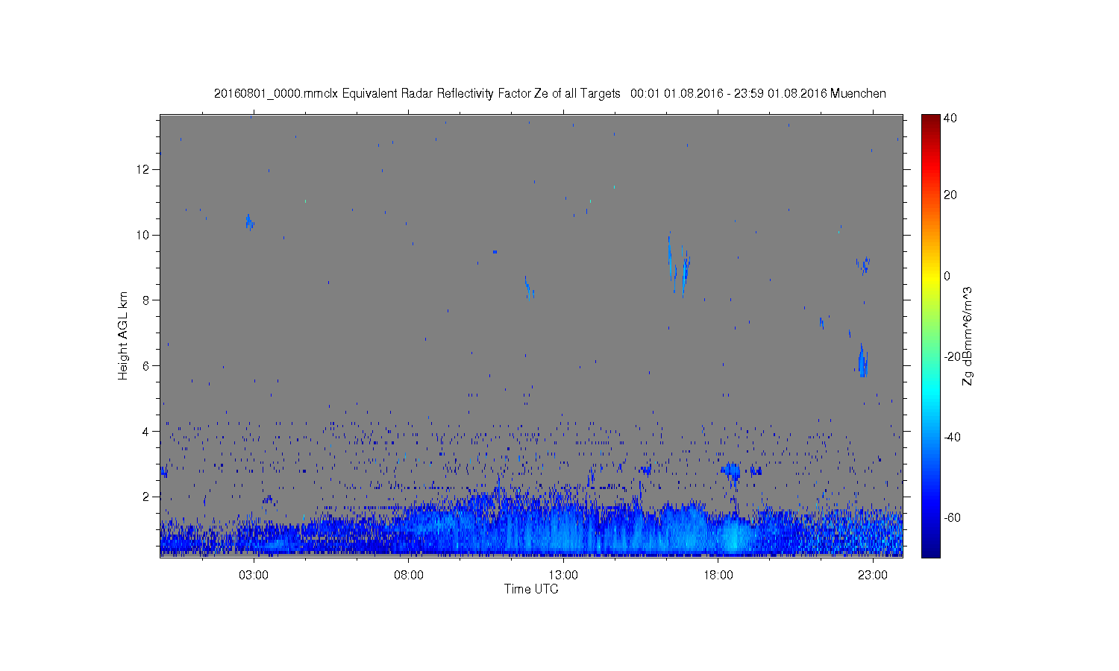This screenshot has width=1119, height=671.
Task: Click the 03:00 time tick label
Action: click(254, 576)
